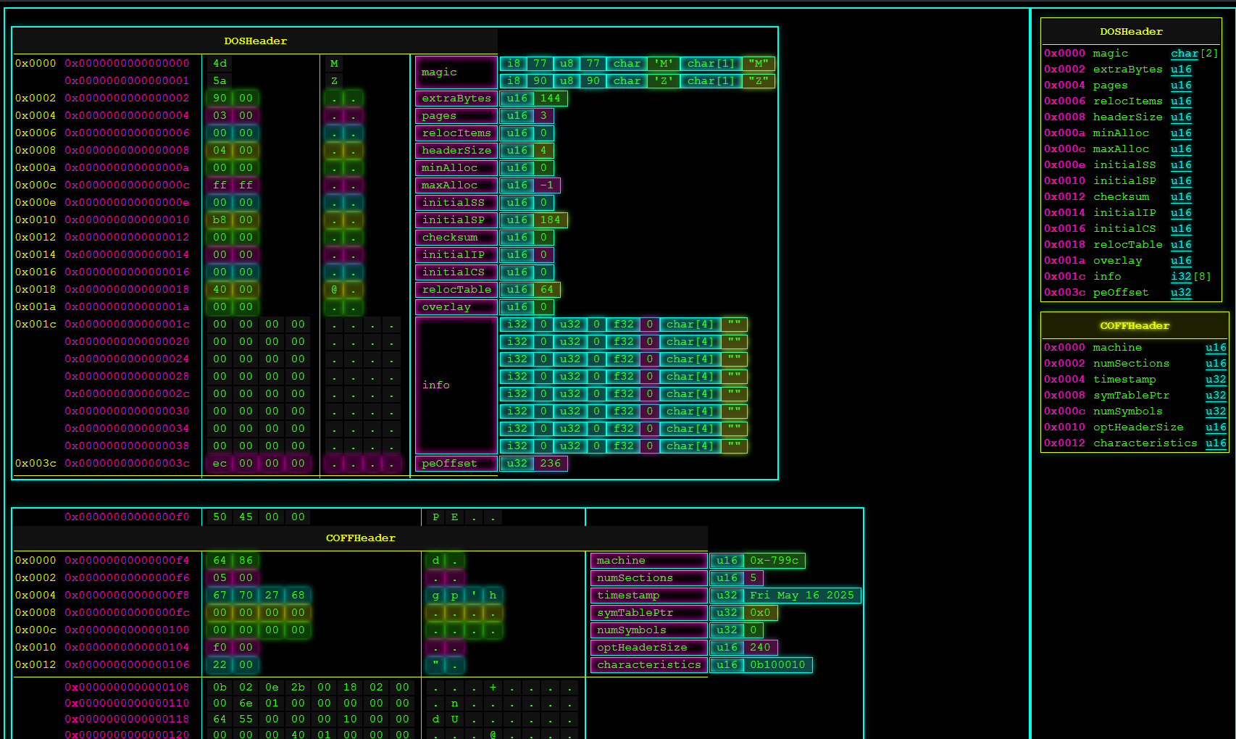The width and height of the screenshot is (1236, 739).
Task: Click the u32 type link next to peOffset in sidebar
Action: (1180, 293)
